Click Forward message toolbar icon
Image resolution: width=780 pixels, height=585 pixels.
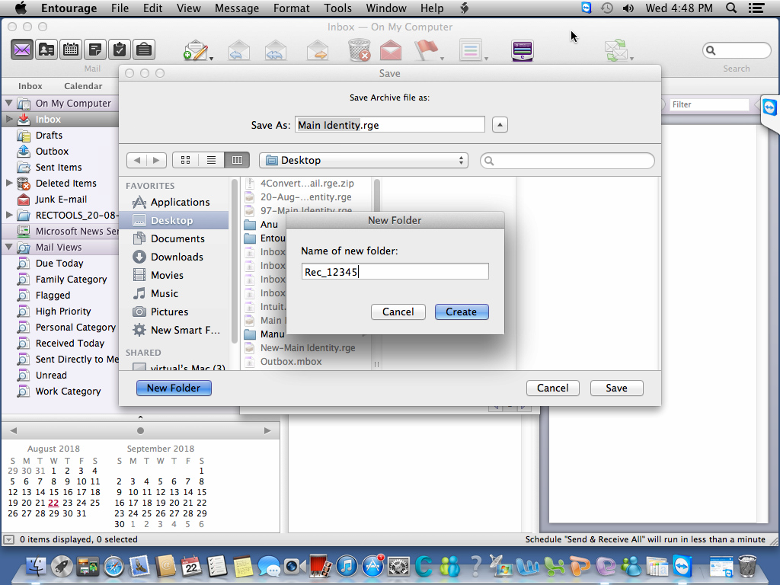point(318,50)
